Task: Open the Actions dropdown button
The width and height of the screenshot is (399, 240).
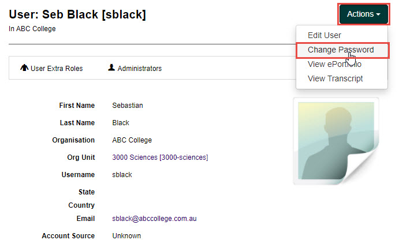Action: pyautogui.click(x=363, y=14)
